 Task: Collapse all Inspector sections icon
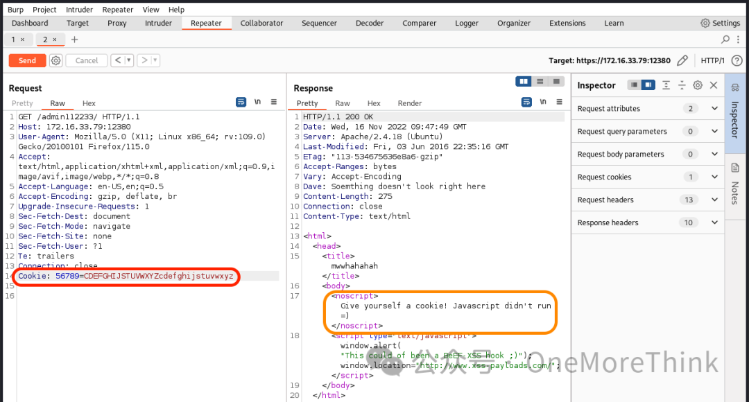click(x=682, y=85)
